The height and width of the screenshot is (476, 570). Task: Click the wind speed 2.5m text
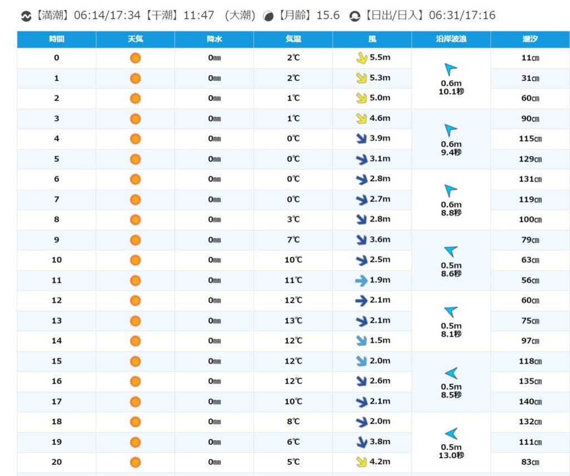[x=380, y=259]
